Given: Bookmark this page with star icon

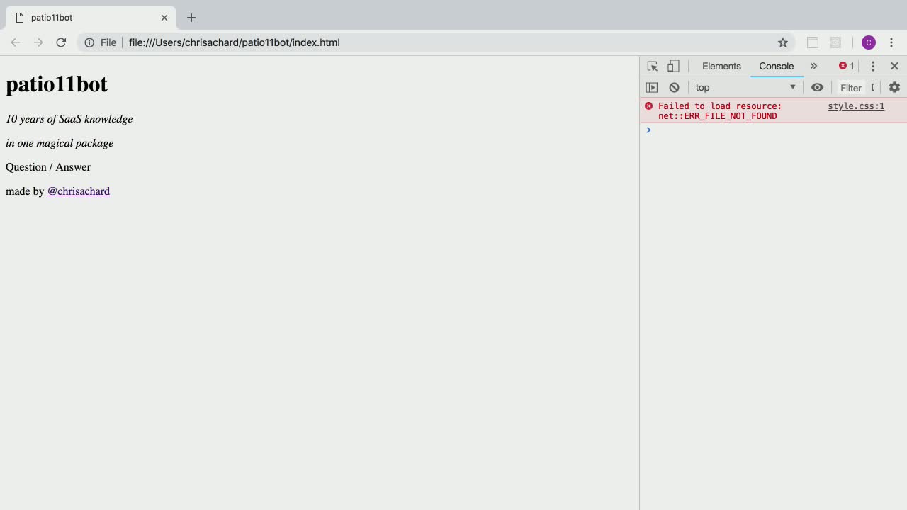Looking at the screenshot, I should pos(783,42).
